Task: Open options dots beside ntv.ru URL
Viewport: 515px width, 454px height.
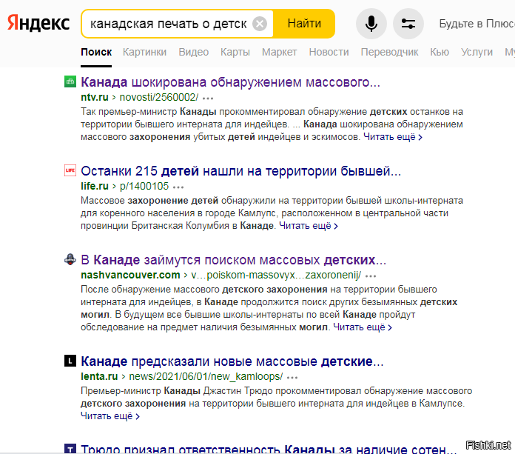Action: click(208, 98)
